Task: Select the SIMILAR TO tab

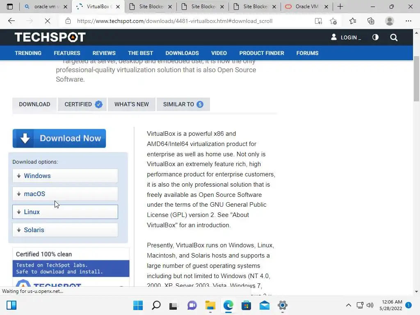Action: 183,104
